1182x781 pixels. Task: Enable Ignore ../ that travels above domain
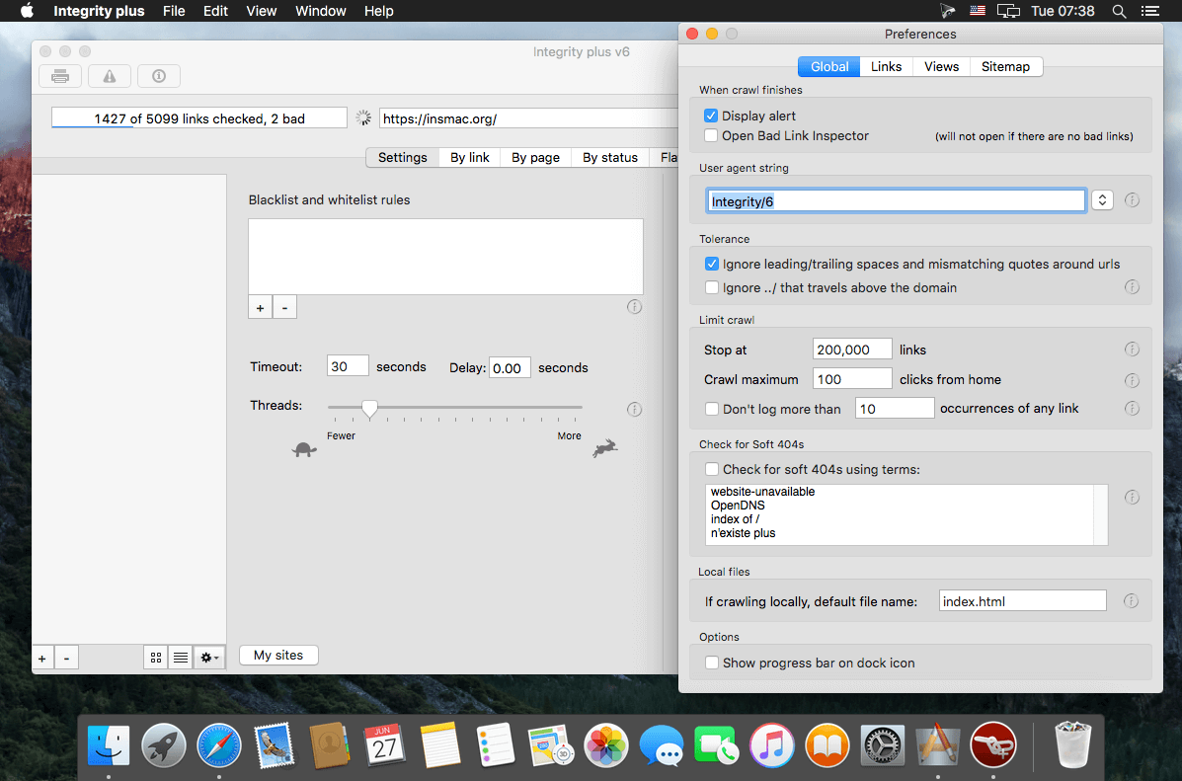[712, 287]
